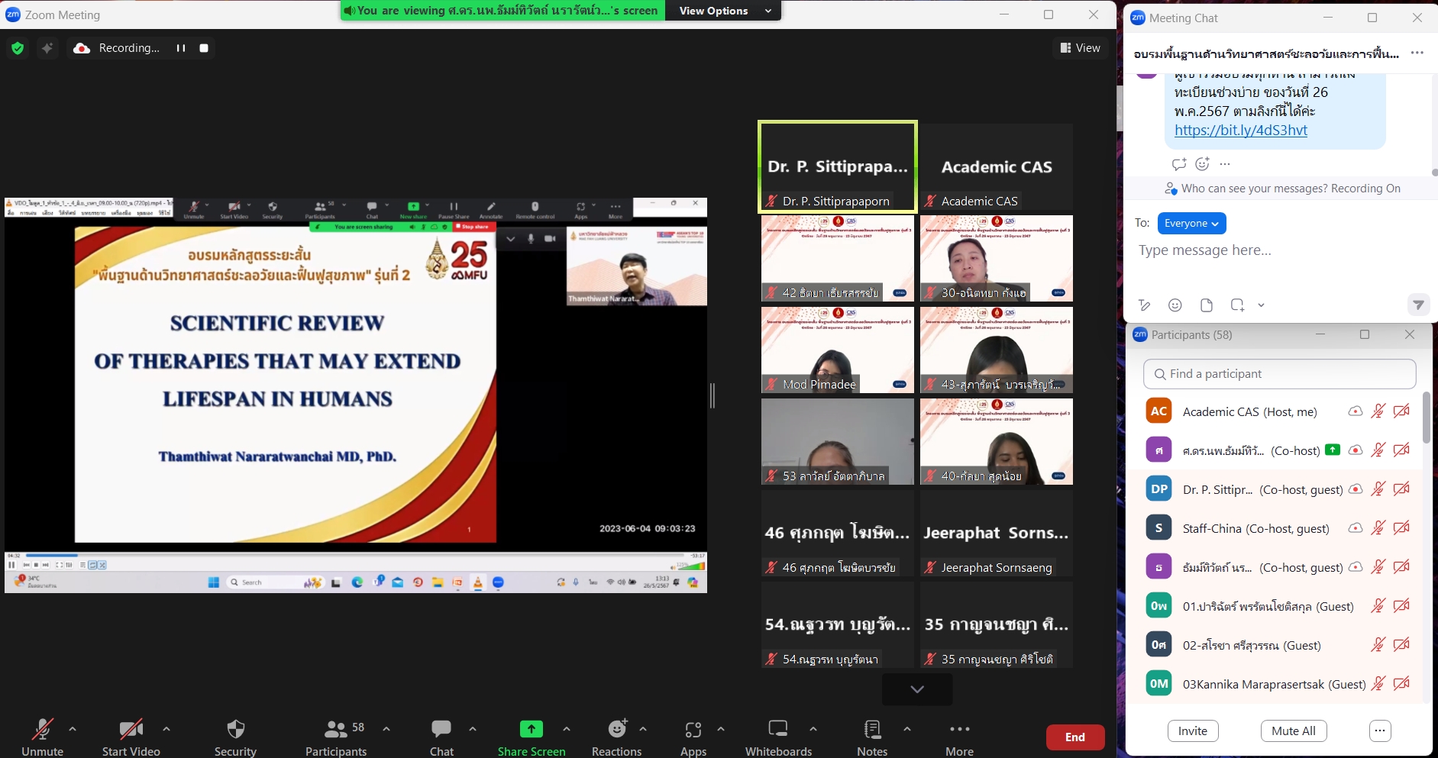Start Video camera toggle
Image resolution: width=1438 pixels, height=758 pixels.
click(x=131, y=730)
